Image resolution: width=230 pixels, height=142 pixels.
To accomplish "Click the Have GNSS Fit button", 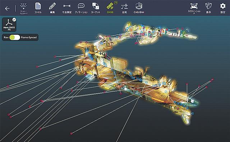I will (x=9, y=25).
